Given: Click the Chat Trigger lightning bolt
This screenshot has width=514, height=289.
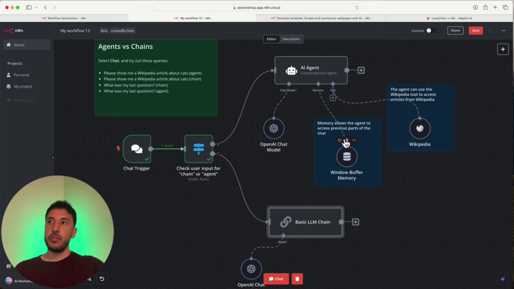Looking at the screenshot, I should 118,149.
